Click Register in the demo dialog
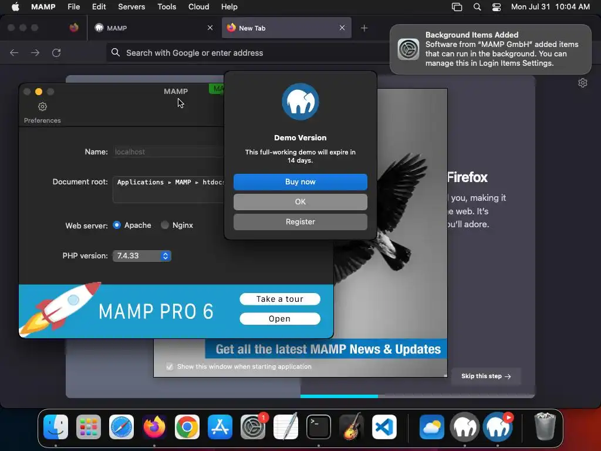The height and width of the screenshot is (451, 601). (300, 221)
